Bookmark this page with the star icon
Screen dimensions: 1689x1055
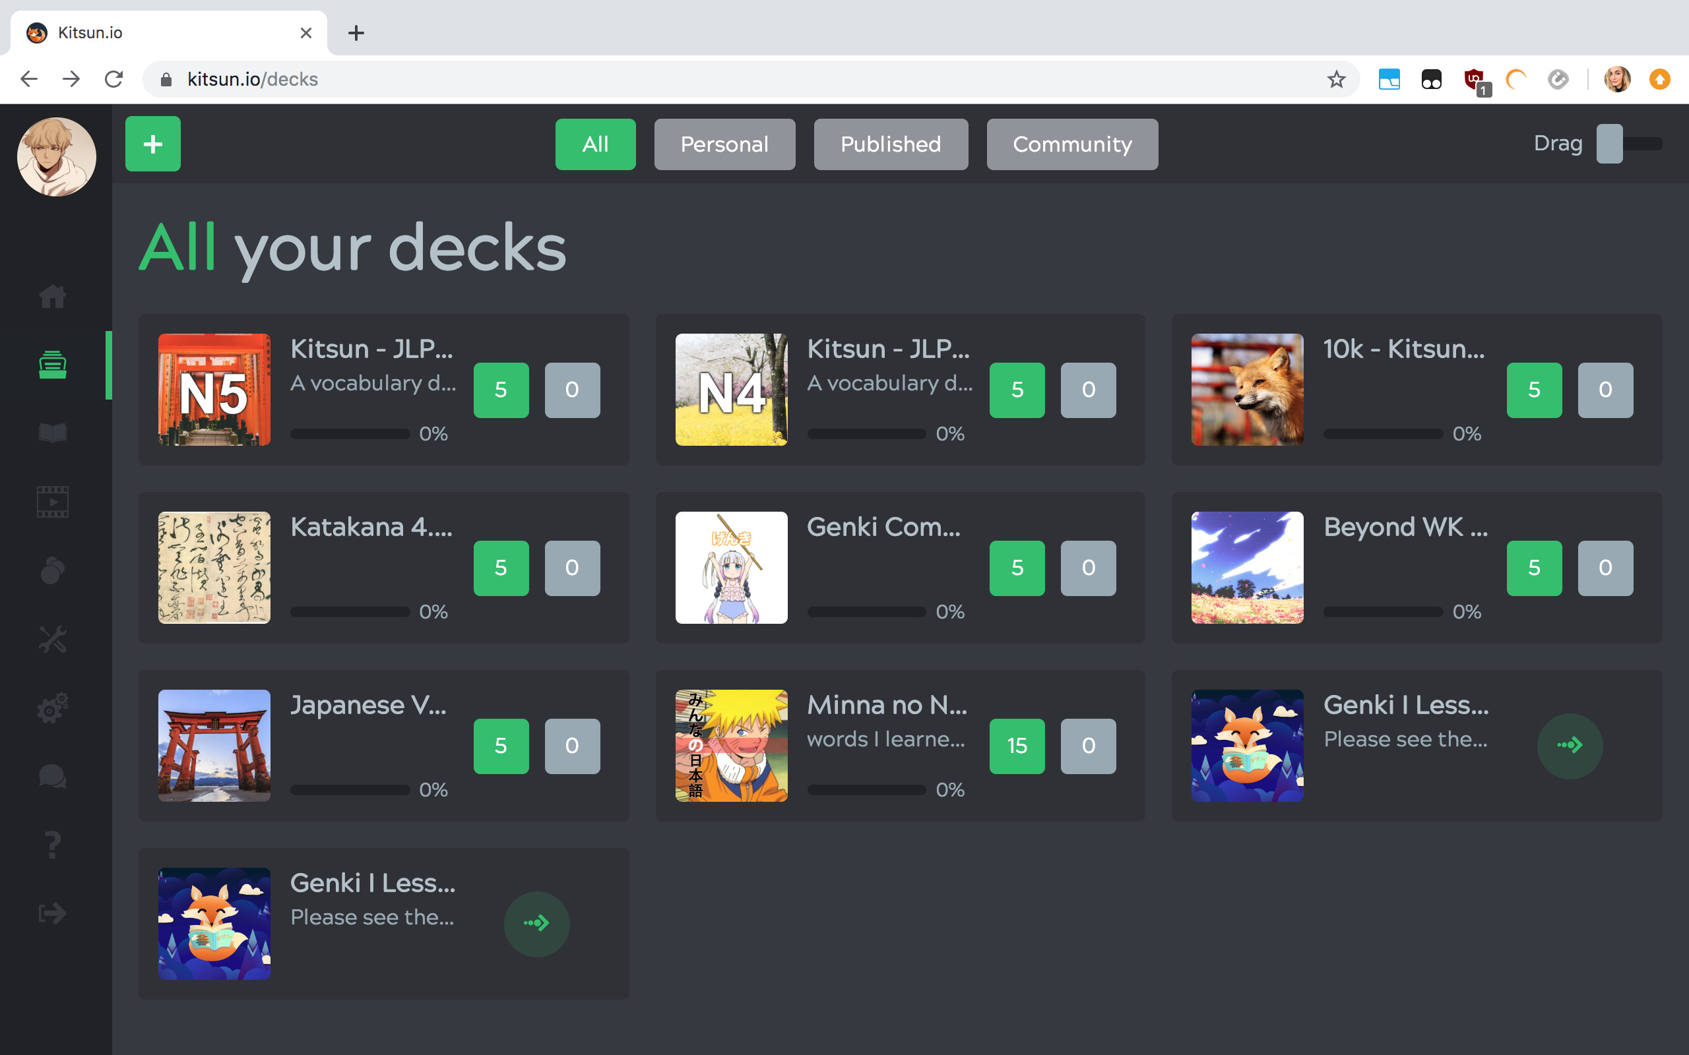pos(1335,79)
